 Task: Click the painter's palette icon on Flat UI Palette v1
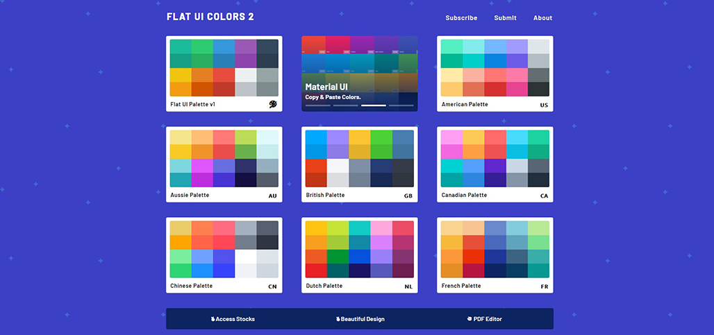coord(273,105)
